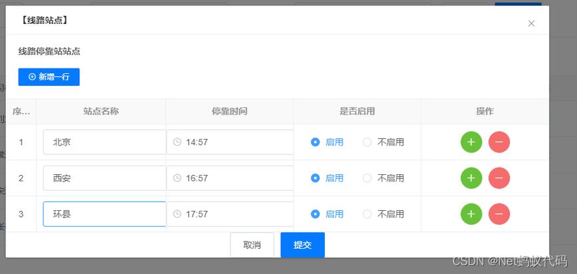Click sequence number 1 in the table
This screenshot has height=274, width=577.
coord(21,142)
